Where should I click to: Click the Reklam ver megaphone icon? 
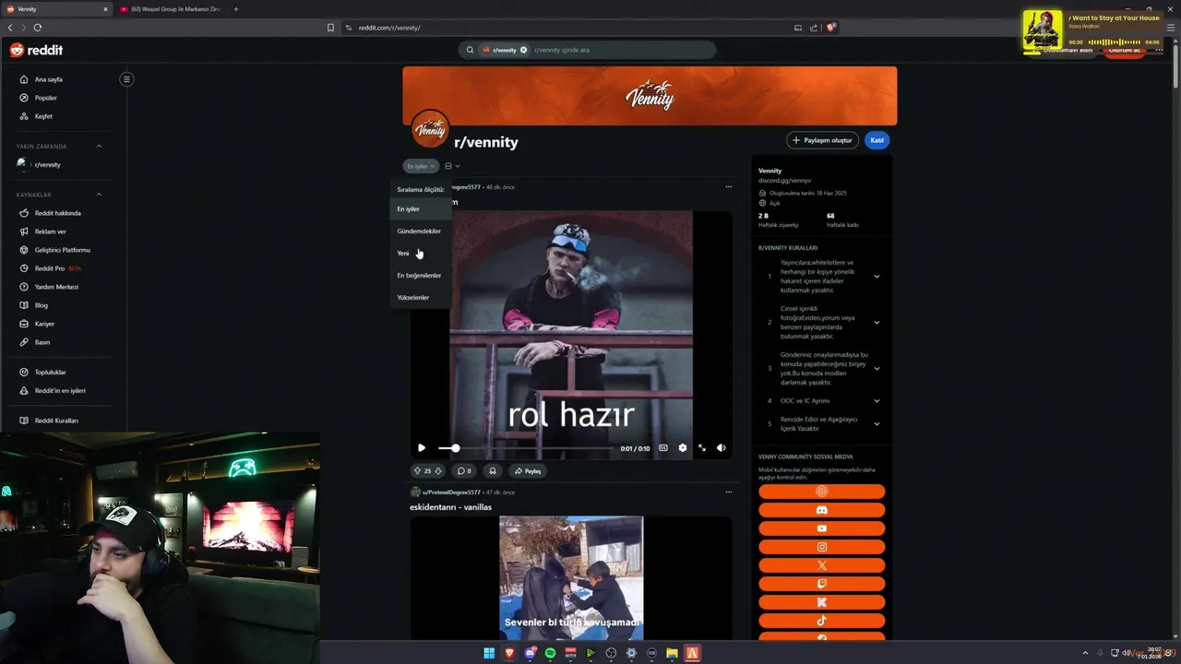point(24,231)
